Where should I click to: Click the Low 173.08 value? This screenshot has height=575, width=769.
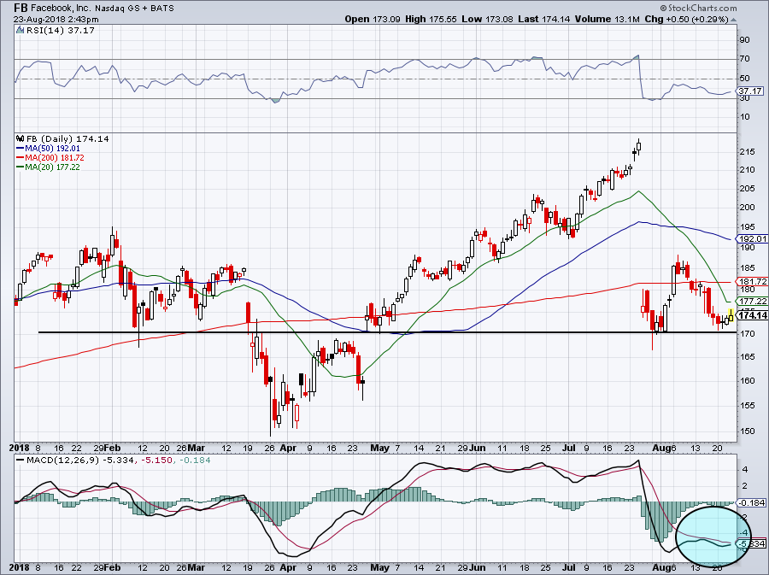click(x=488, y=19)
